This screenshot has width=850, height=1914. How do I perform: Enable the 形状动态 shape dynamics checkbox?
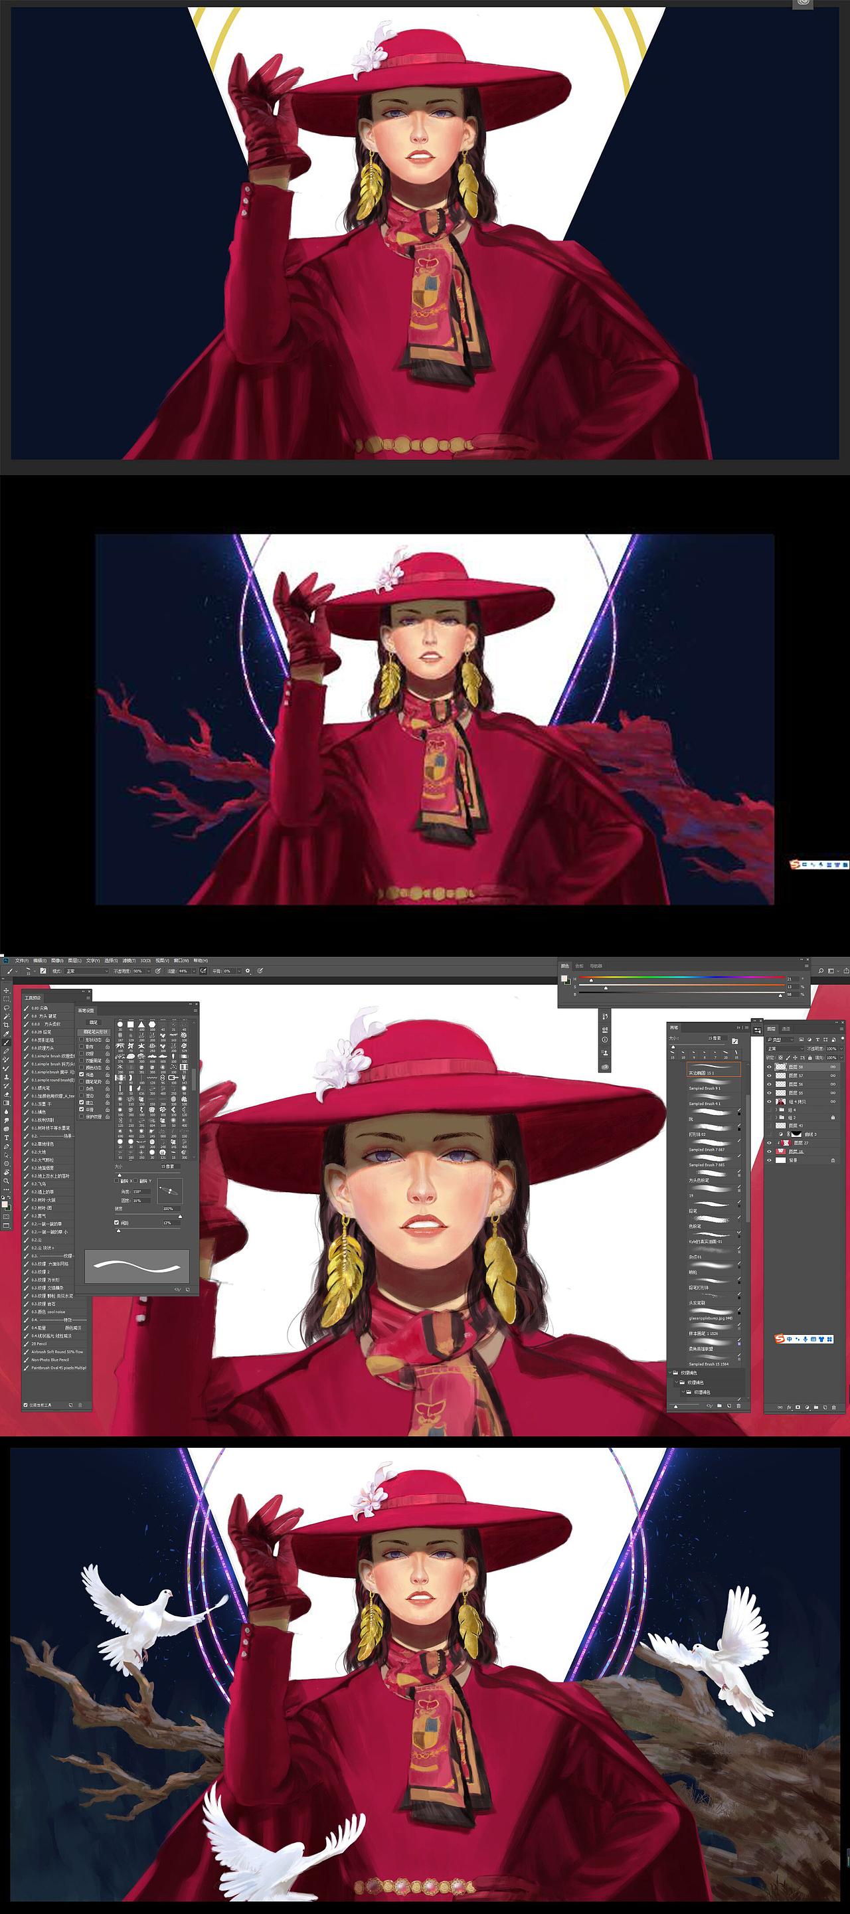point(81,1039)
